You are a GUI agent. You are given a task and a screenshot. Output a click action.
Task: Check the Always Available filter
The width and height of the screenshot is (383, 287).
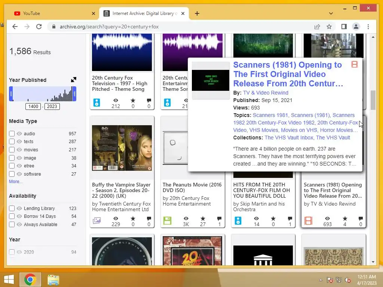click(12, 224)
